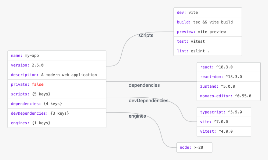
Task: Select the 'dev: vite' row
Action: click(208, 13)
